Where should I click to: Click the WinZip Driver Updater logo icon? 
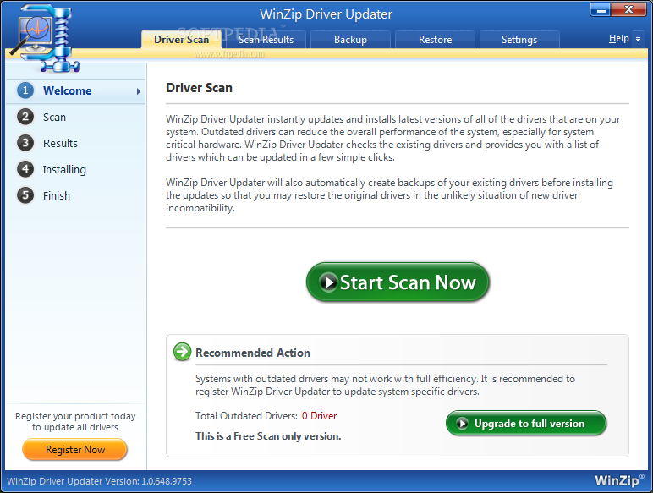(44, 38)
